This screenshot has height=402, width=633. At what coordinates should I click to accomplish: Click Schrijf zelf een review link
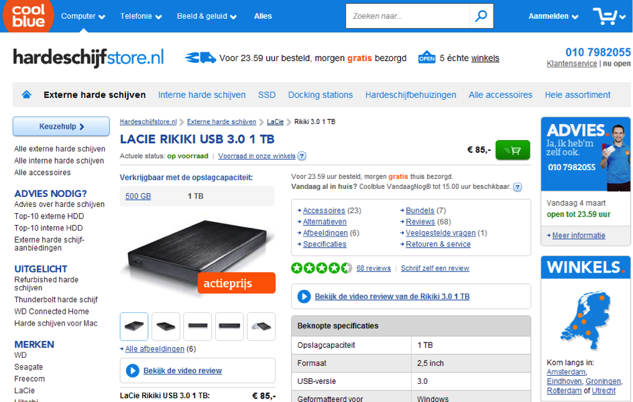click(x=435, y=268)
